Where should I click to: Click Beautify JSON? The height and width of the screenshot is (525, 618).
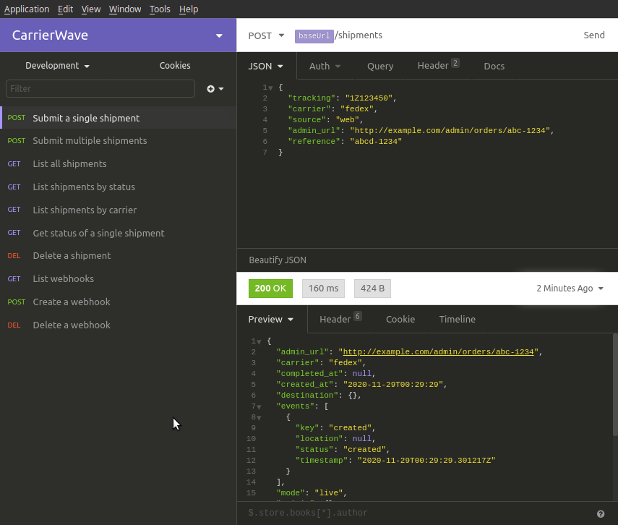tap(278, 260)
